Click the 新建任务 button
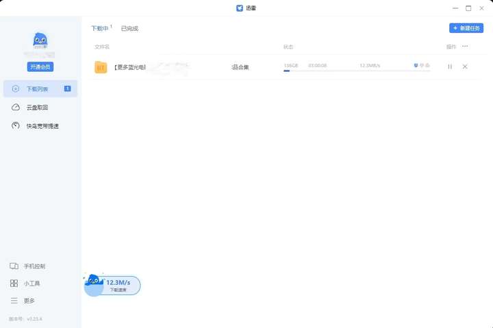 [x=466, y=28]
